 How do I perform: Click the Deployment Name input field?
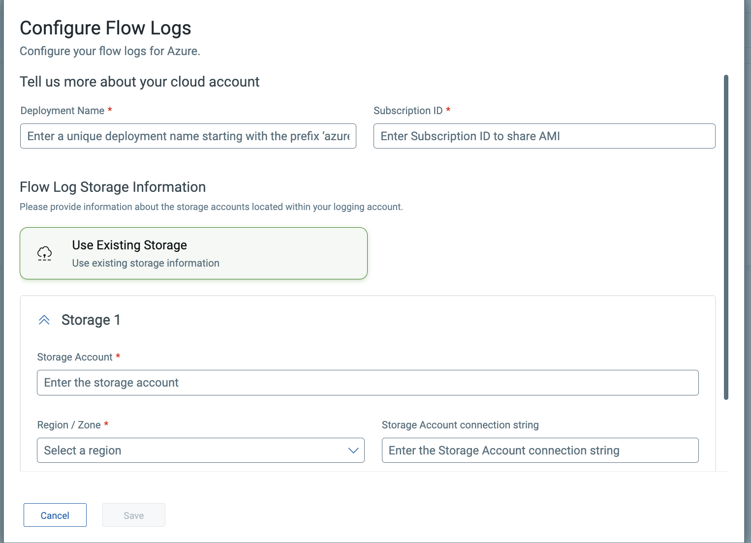click(x=188, y=136)
